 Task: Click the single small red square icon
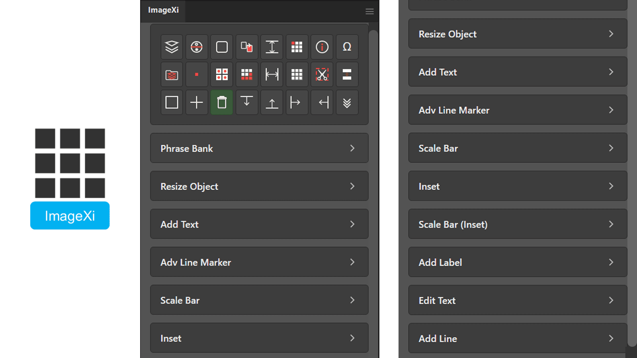197,74
